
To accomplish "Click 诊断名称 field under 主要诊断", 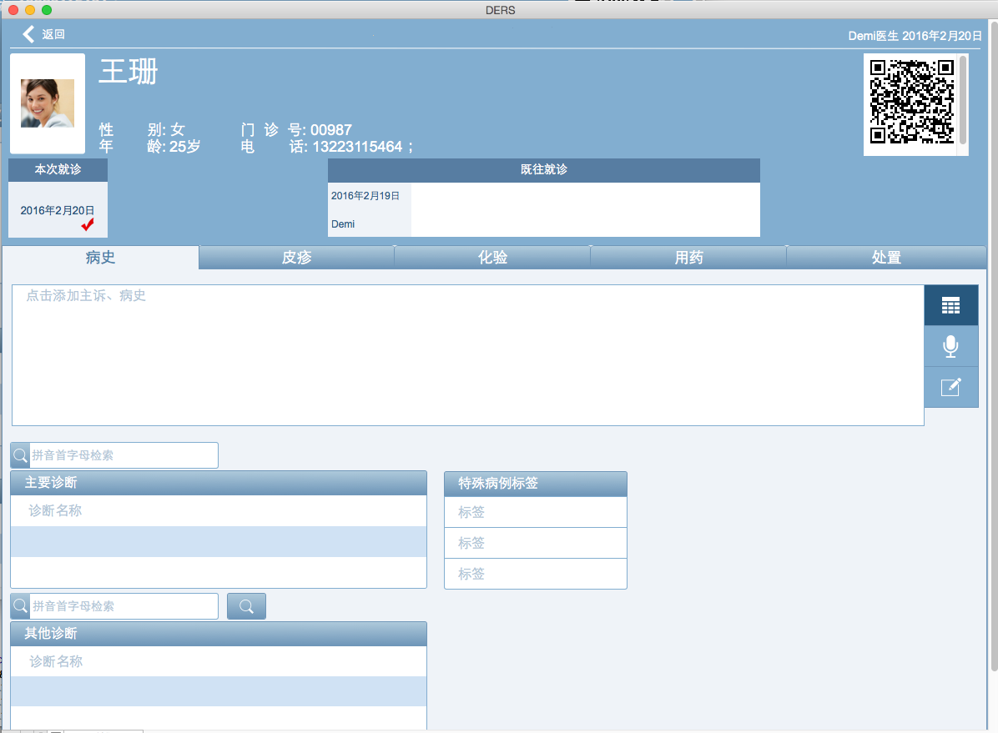I will pos(218,511).
